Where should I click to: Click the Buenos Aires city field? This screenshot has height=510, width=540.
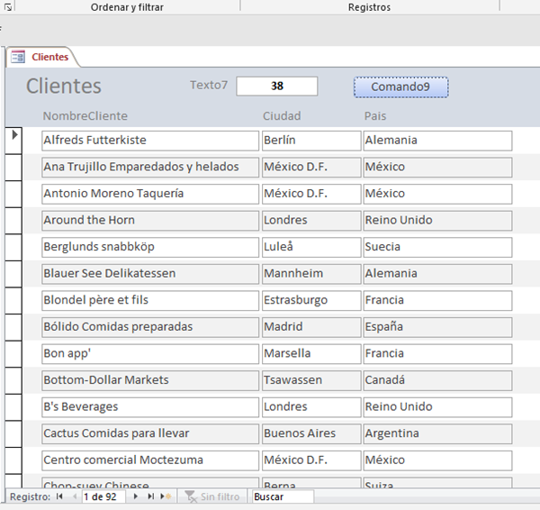(310, 433)
